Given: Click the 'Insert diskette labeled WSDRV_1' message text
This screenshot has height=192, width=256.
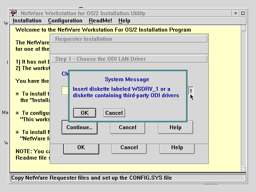Looking at the screenshot, I should (x=126, y=92).
